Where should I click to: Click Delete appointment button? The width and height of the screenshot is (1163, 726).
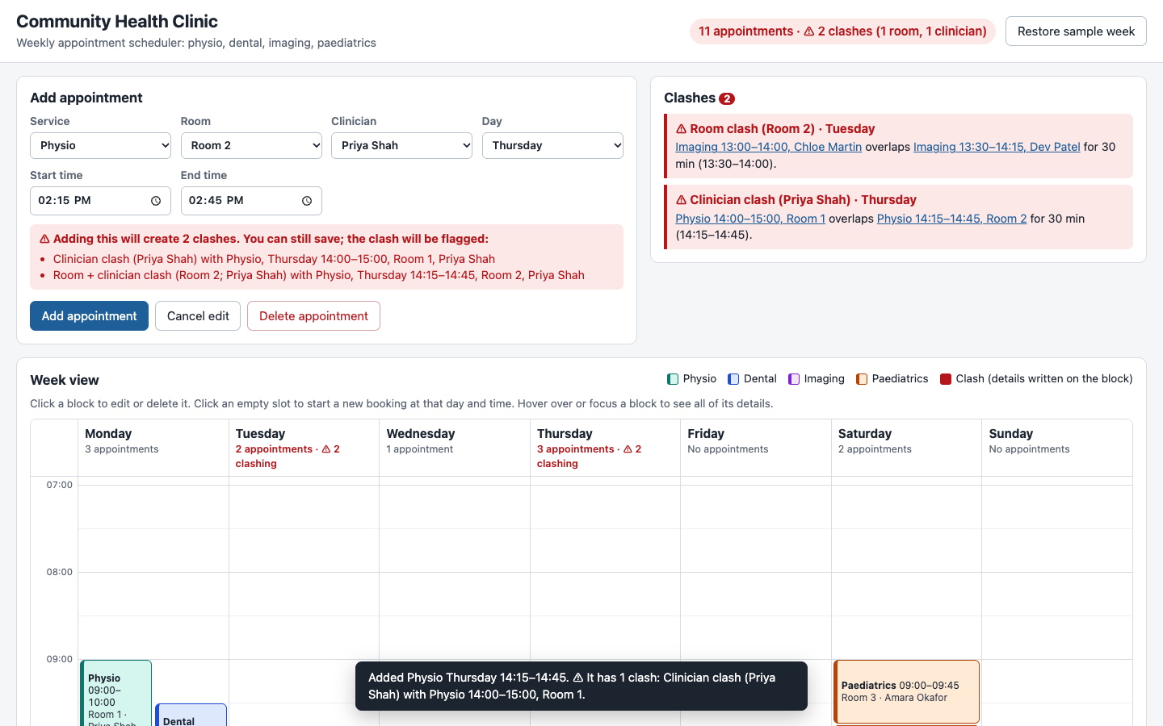point(313,316)
